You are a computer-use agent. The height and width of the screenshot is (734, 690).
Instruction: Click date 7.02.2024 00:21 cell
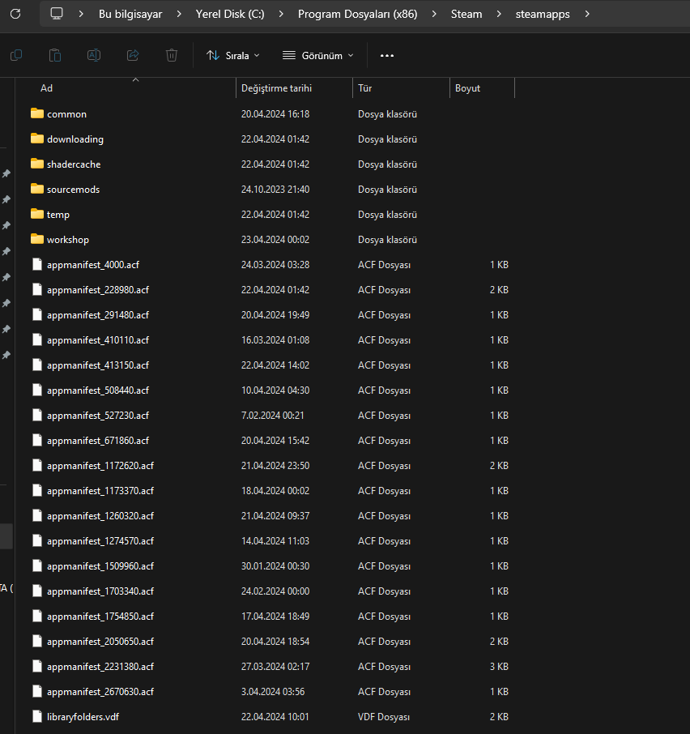click(x=272, y=416)
